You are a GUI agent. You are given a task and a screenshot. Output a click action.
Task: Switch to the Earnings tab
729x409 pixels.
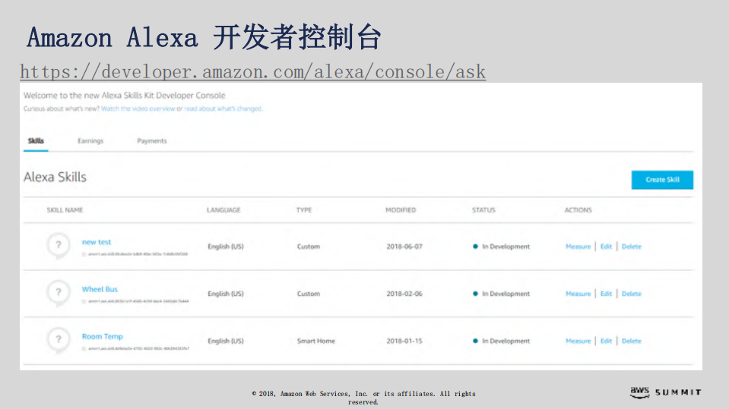90,140
